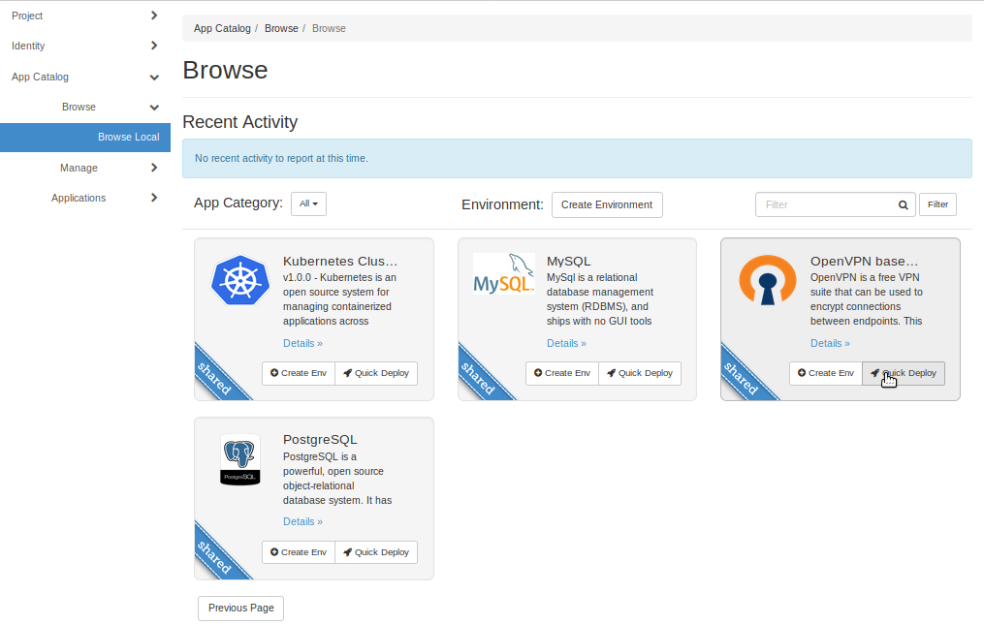
Task: Open Details for MySQL
Action: coord(566,343)
